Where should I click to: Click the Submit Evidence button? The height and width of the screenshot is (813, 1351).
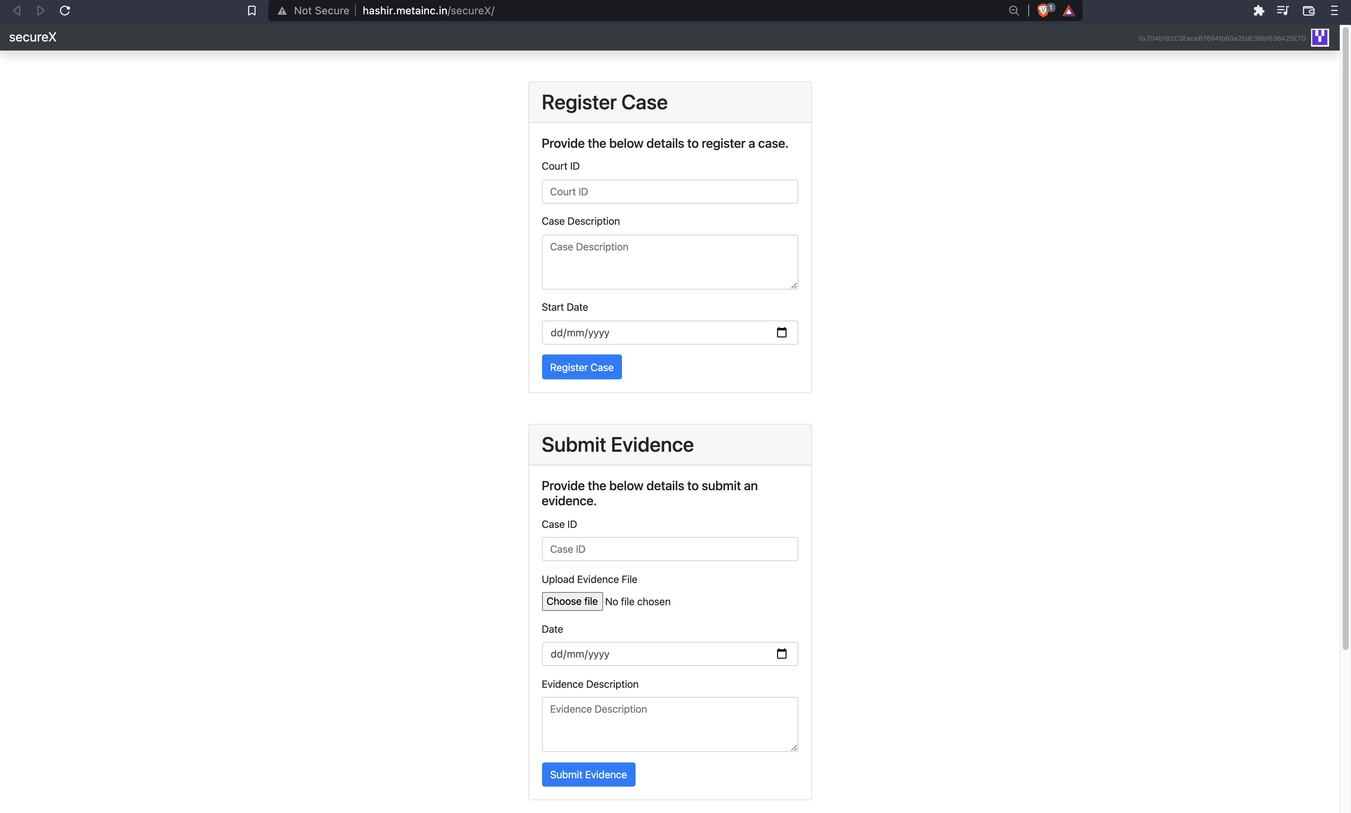coord(588,774)
